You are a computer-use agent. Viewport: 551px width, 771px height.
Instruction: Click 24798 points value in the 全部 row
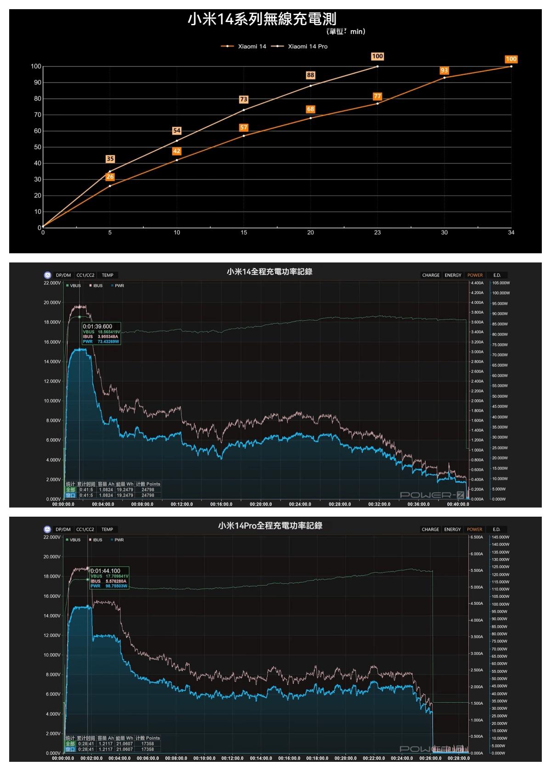pos(148,490)
